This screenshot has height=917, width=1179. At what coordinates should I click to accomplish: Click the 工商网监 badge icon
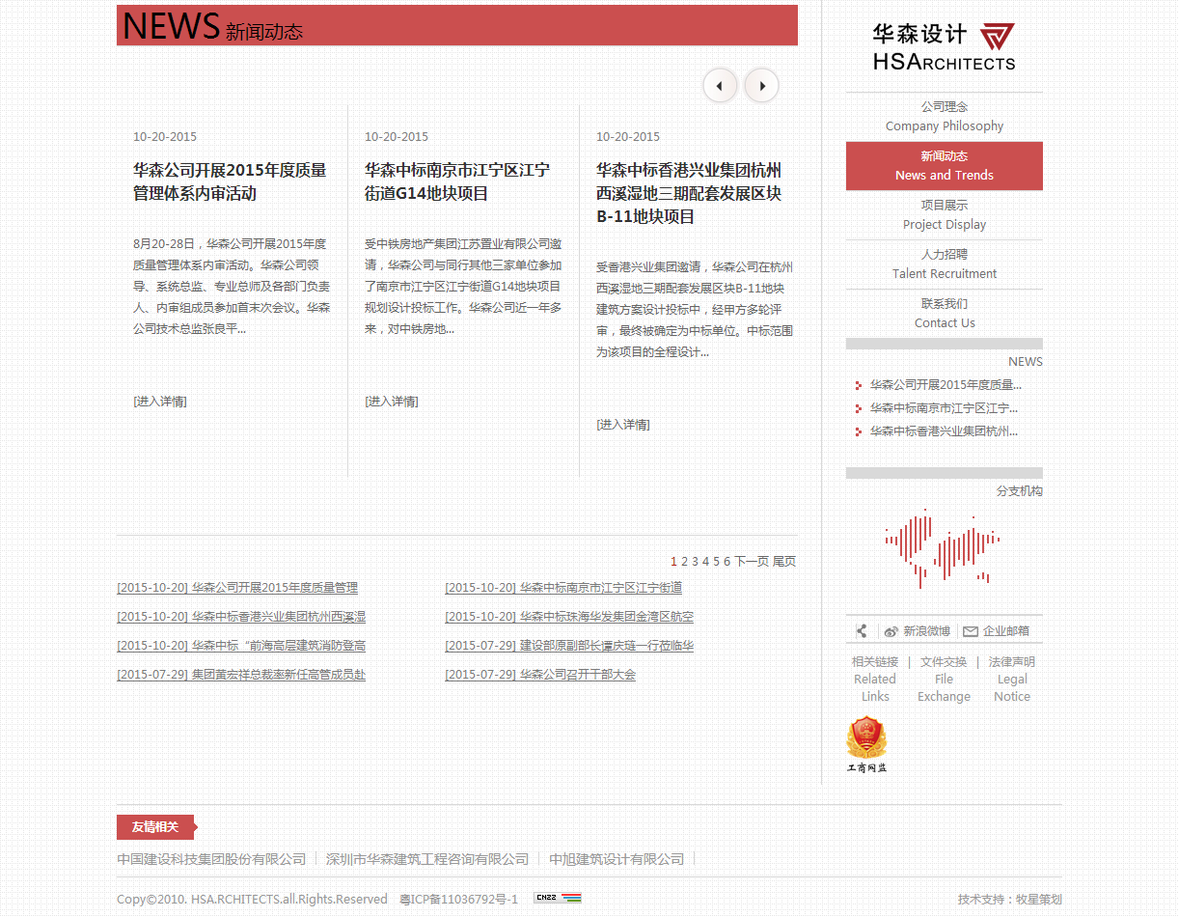click(x=866, y=744)
